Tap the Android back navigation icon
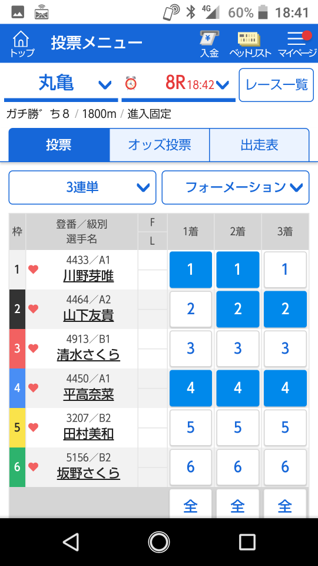The height and width of the screenshot is (566, 318). click(x=71, y=542)
